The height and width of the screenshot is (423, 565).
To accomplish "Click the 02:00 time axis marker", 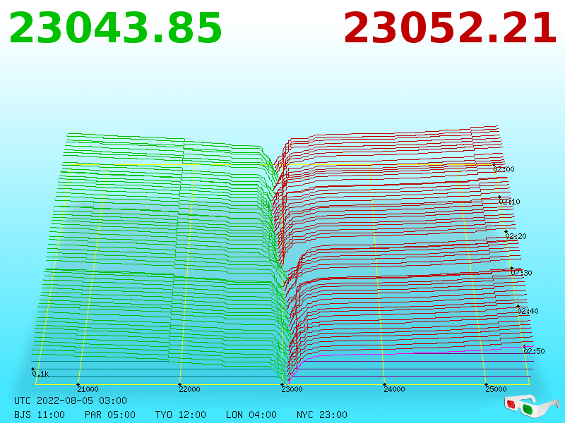I will coord(504,169).
